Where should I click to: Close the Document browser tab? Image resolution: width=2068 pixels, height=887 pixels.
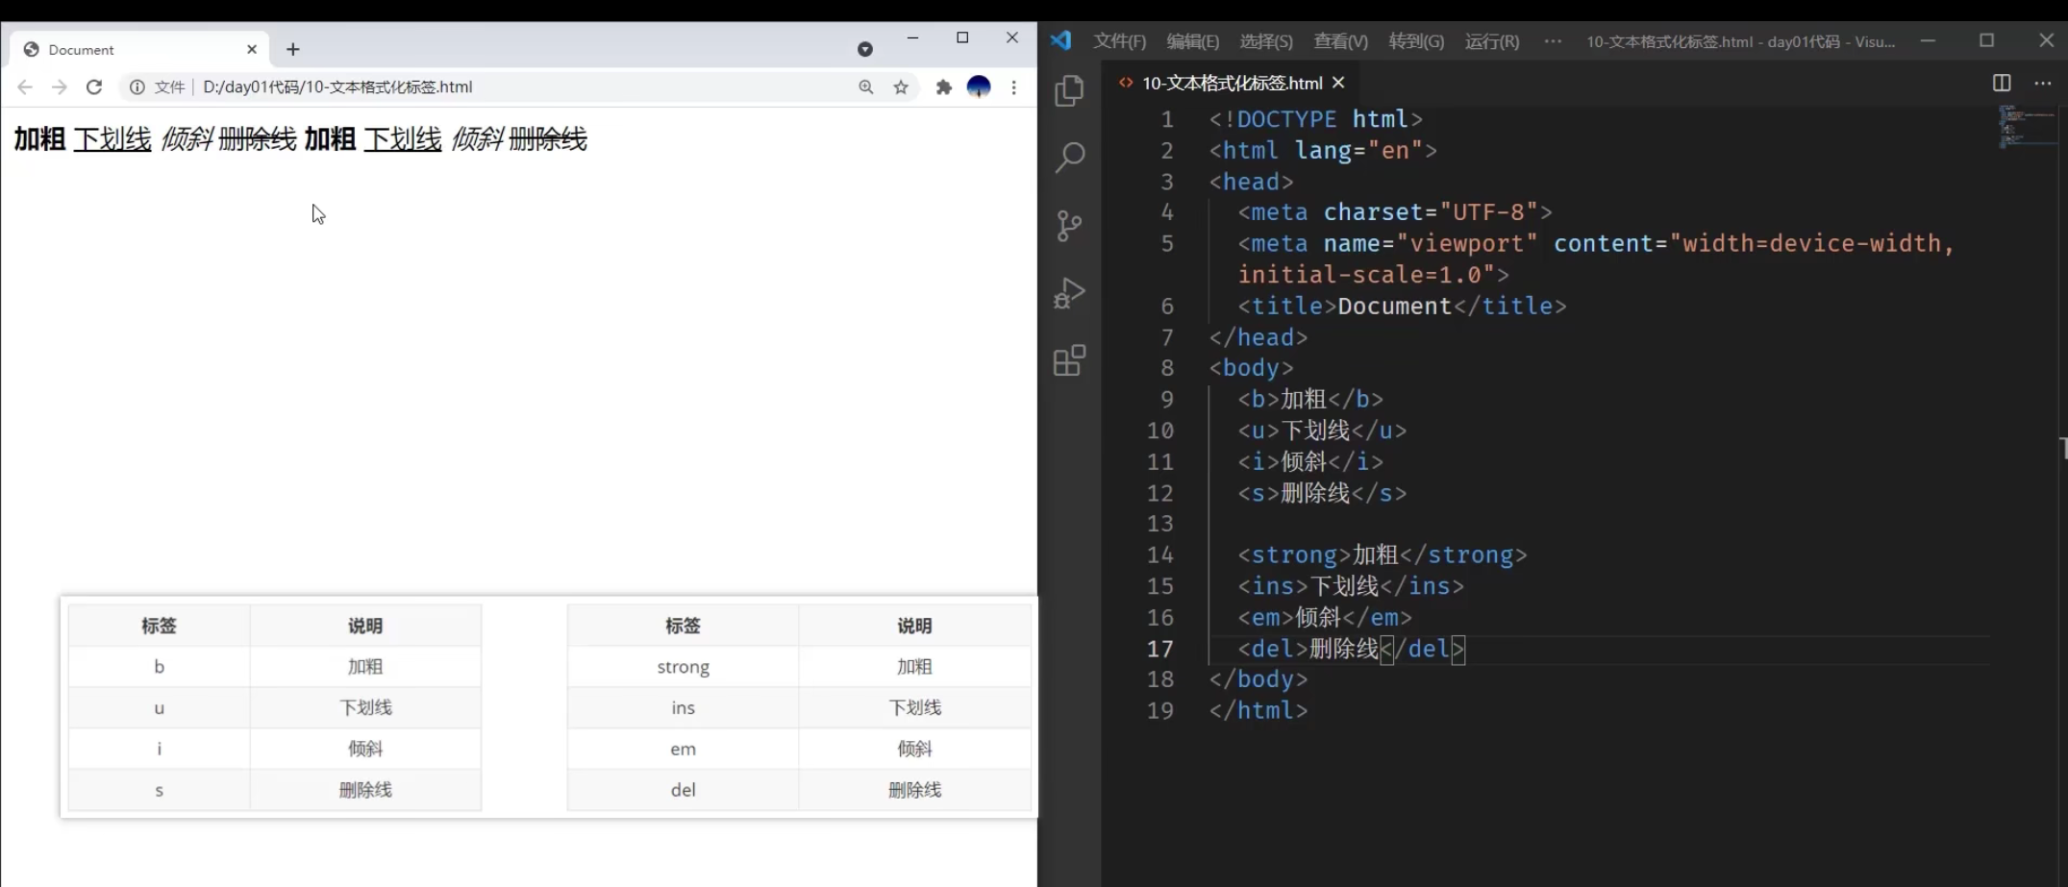coord(252,49)
